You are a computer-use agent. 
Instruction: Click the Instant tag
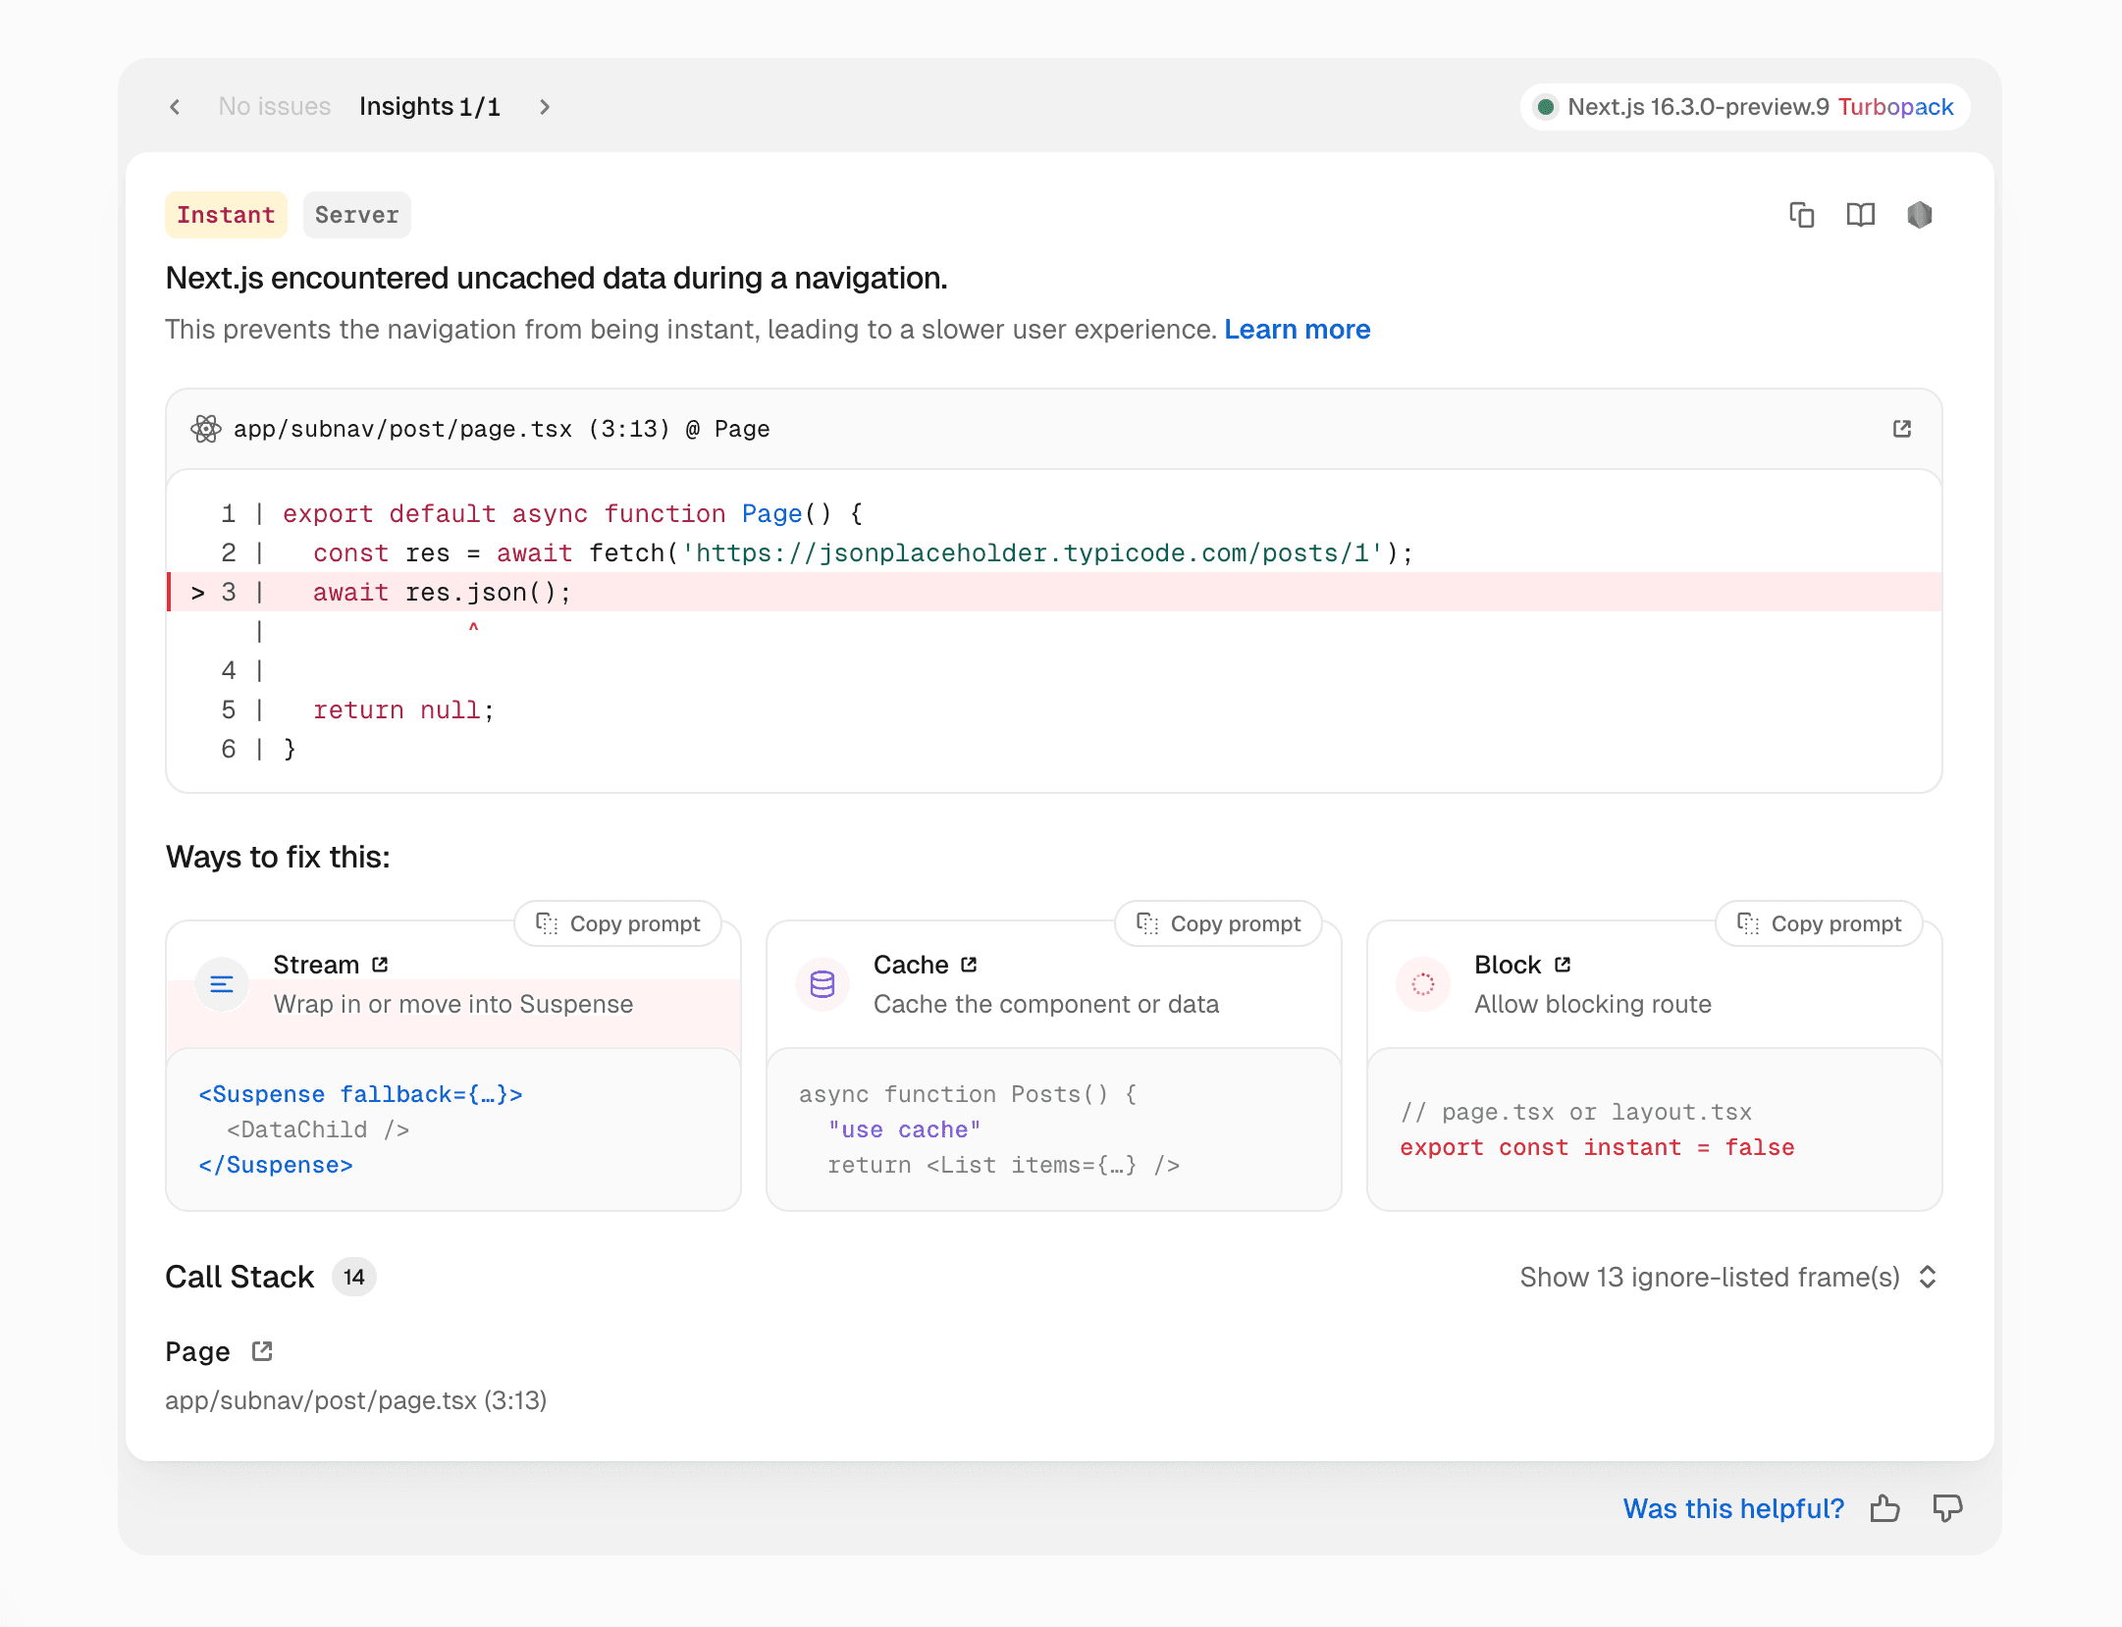coord(226,215)
